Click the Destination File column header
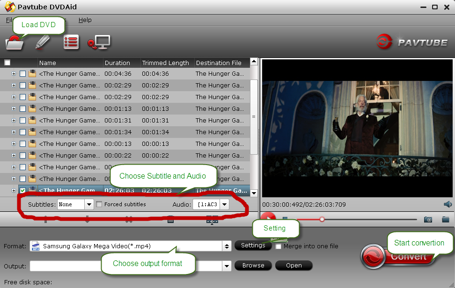Image resolution: width=455 pixels, height=288 pixels. [x=222, y=63]
